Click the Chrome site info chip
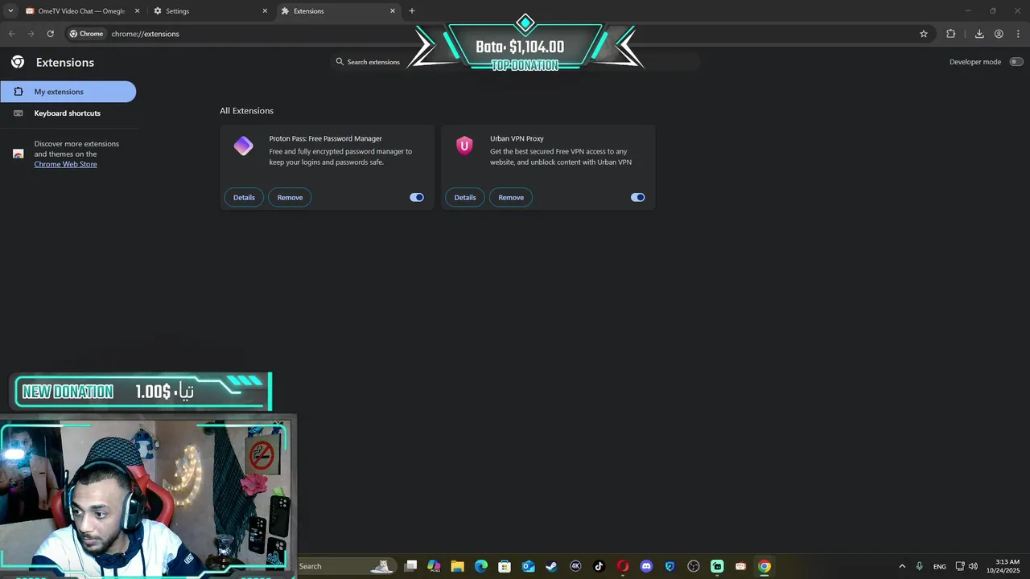1030x579 pixels. click(x=86, y=34)
